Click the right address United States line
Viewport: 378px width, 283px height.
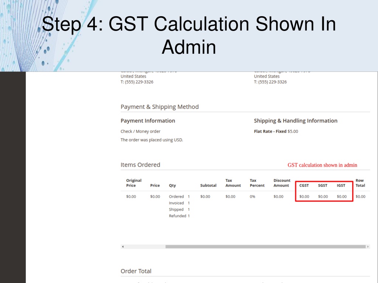(267, 76)
